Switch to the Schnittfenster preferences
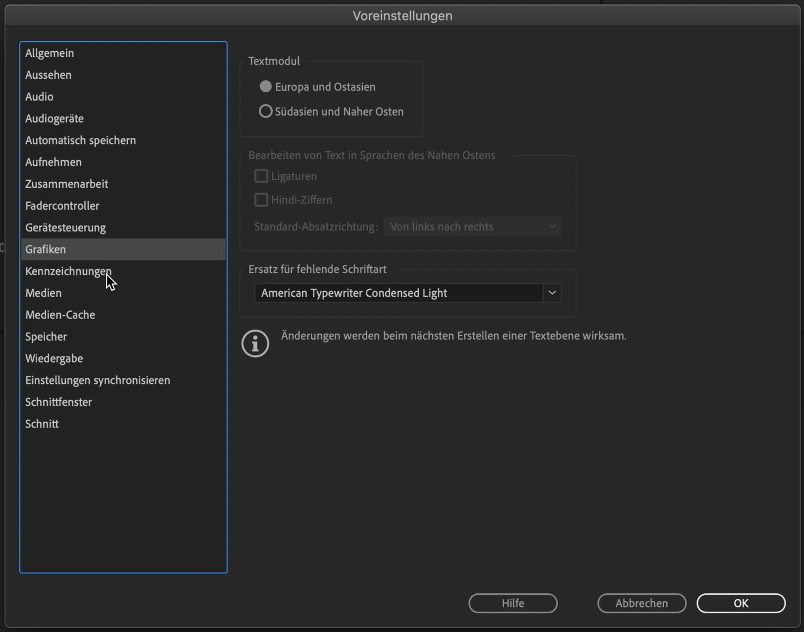Screen dimensions: 804x632 [58, 402]
